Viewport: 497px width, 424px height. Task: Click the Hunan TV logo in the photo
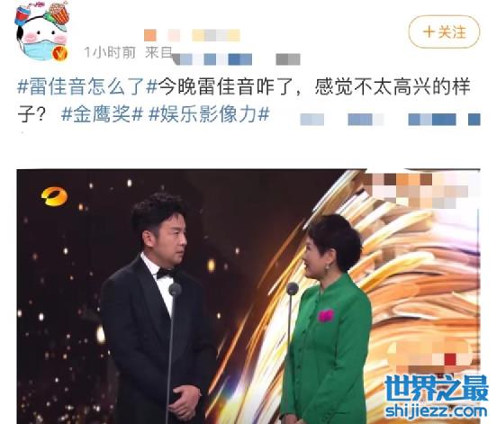click(54, 196)
